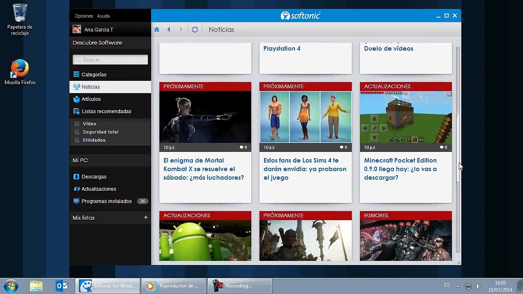Screen dimensions: 523x294
Task: Click the PRÓXIMAMENTE tag above Mortal Kombat
Action: point(183,86)
